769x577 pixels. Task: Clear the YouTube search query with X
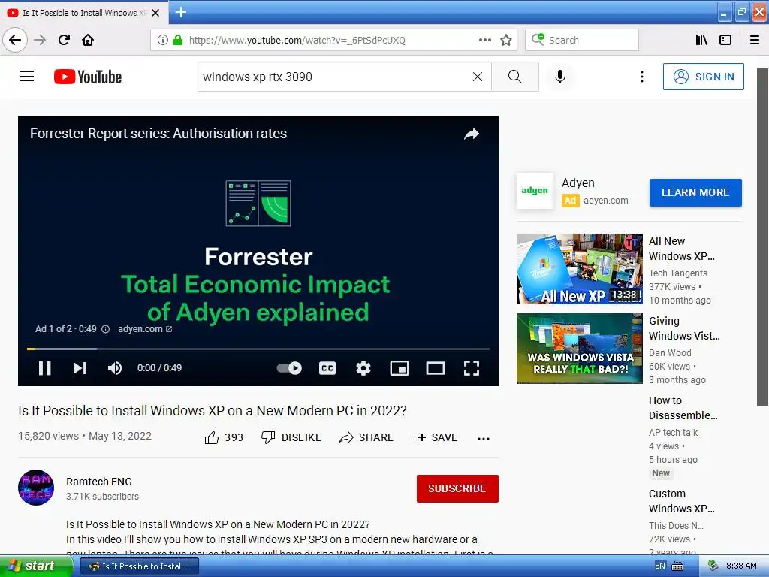click(477, 77)
